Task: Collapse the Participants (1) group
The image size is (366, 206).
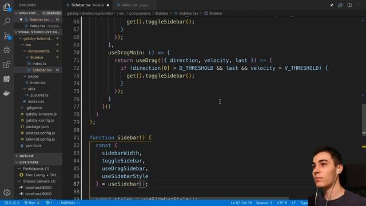Action: [19, 169]
